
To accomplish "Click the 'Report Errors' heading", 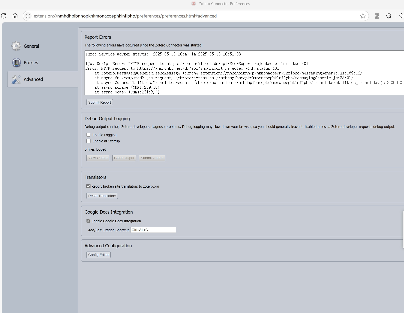I will 98,37.
